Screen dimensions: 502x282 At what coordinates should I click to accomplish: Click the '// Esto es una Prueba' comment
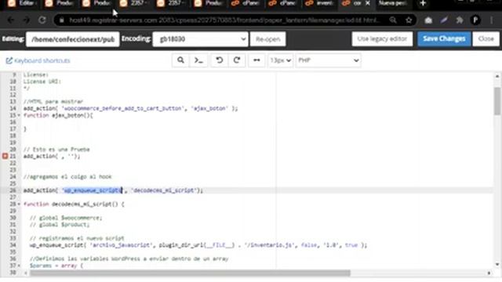(56, 150)
